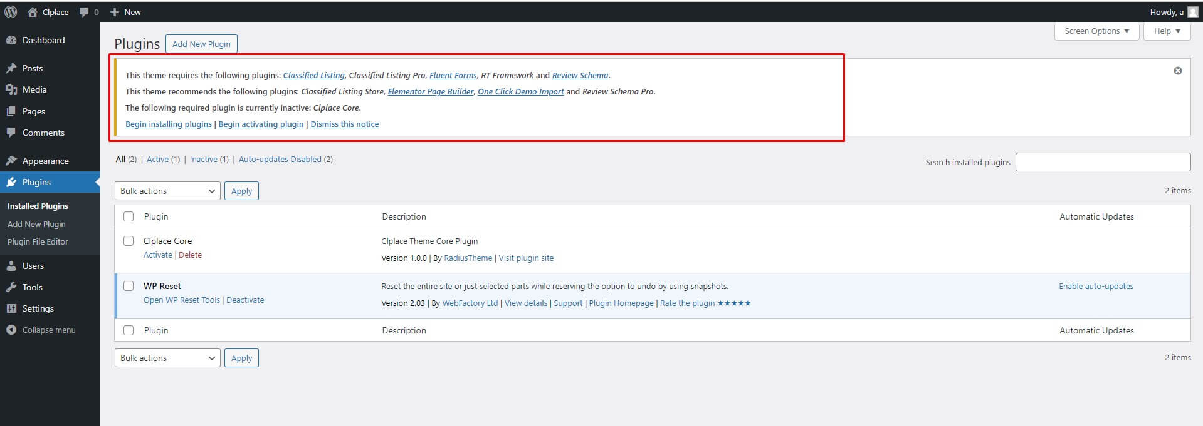Open the WebFactory Ltd author link
The height and width of the screenshot is (426, 1203).
pos(470,303)
